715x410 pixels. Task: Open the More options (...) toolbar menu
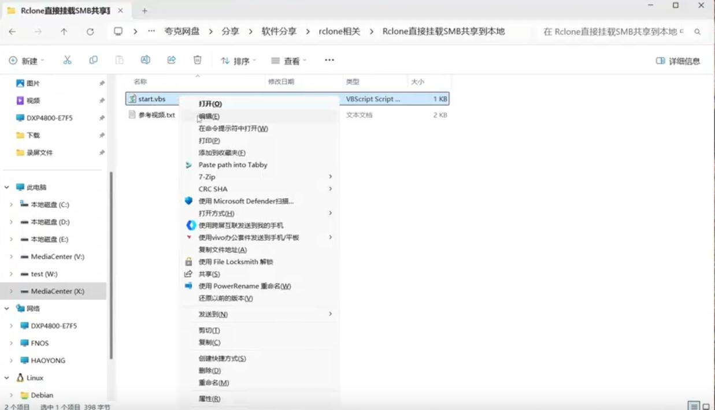(329, 59)
